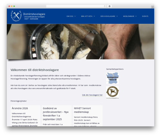The width and height of the screenshot is (161, 136).
Task: Click the browser address bar
Action: [76, 6]
